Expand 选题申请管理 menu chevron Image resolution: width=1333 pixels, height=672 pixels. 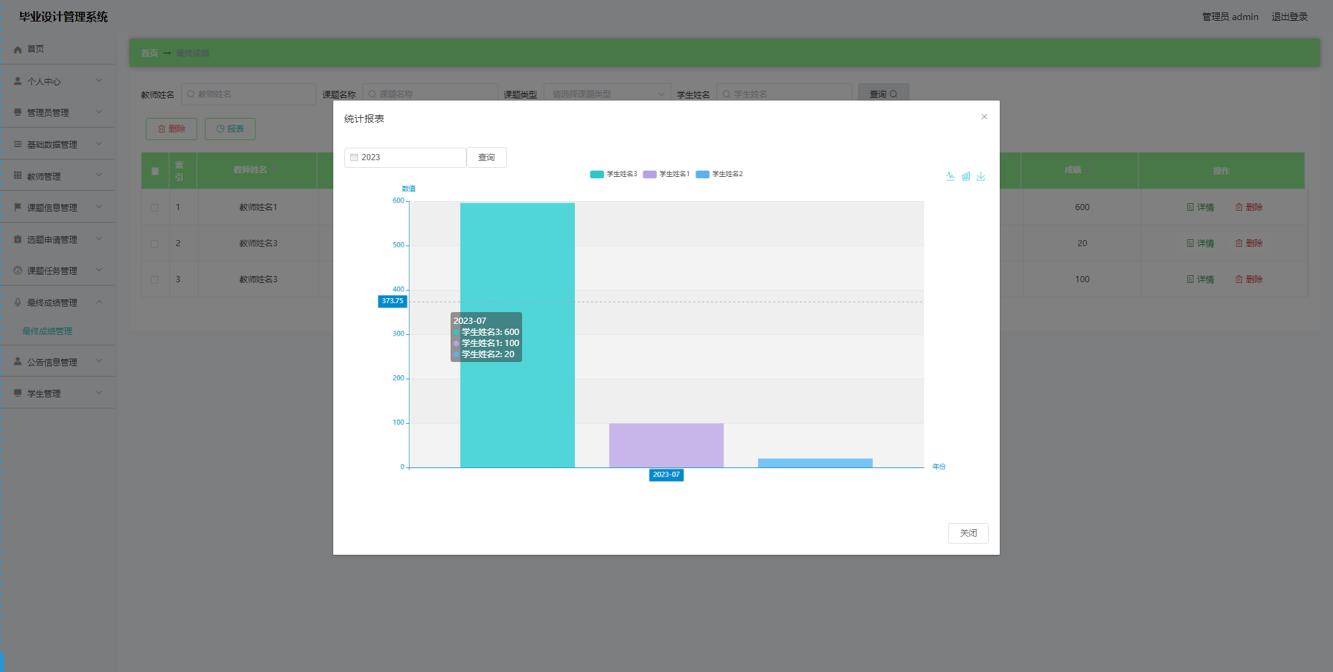[99, 239]
